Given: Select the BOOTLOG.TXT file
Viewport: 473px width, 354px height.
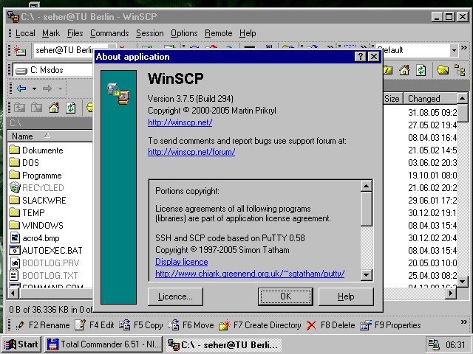Looking at the screenshot, I should [44, 275].
